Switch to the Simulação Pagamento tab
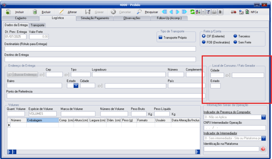This screenshot has height=159, width=272. [95, 18]
